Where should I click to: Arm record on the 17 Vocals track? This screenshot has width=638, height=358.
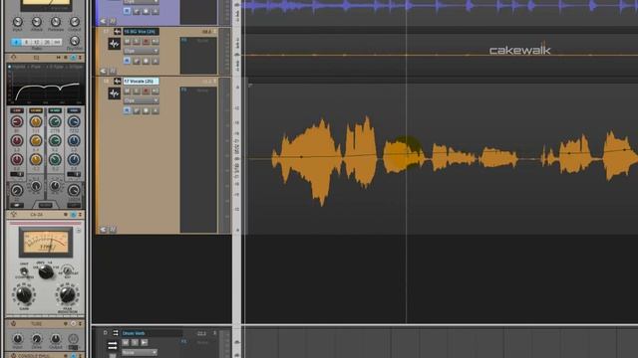(146, 90)
